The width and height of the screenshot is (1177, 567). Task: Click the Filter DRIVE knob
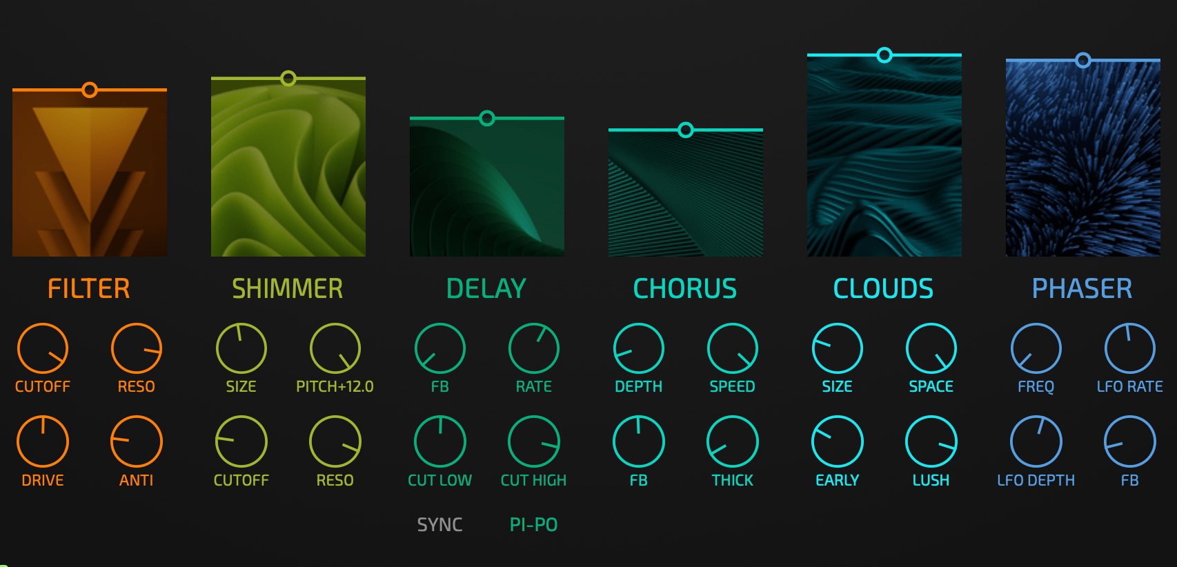pos(43,441)
